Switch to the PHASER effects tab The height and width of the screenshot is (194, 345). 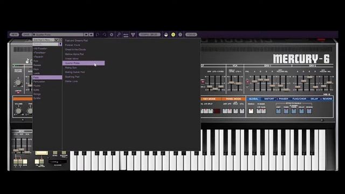click(282, 99)
